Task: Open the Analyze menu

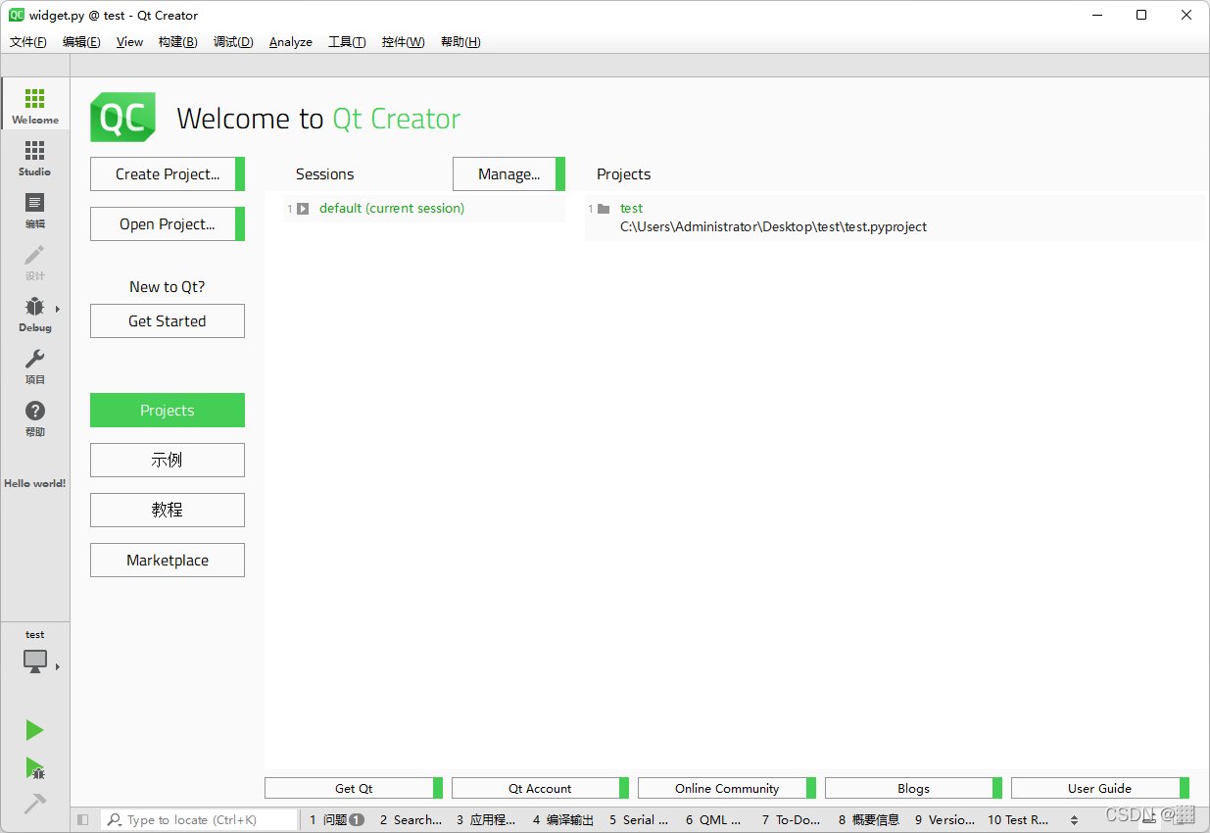Action: [x=291, y=42]
